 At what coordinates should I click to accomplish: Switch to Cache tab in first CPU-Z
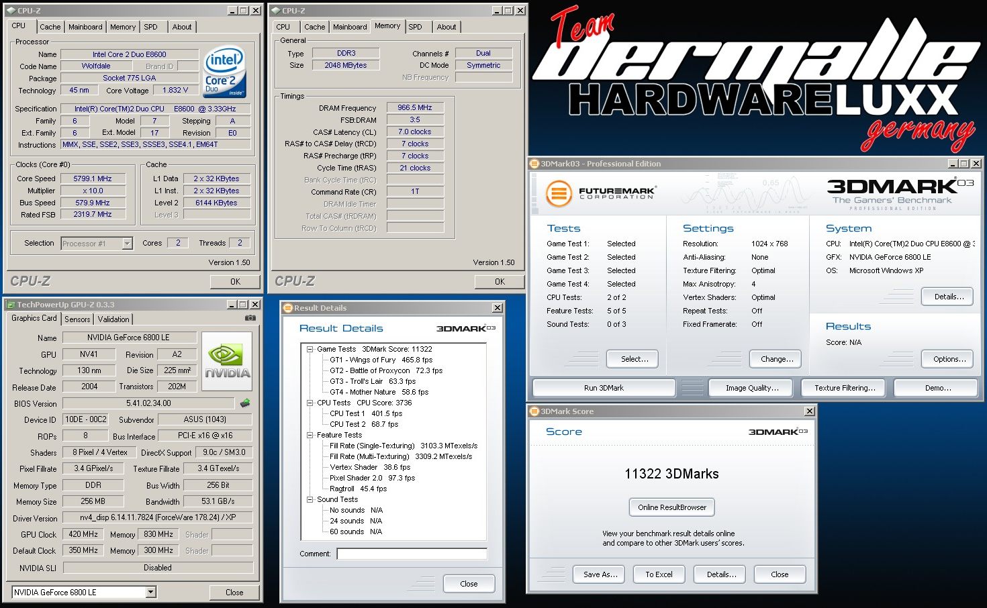[x=50, y=27]
